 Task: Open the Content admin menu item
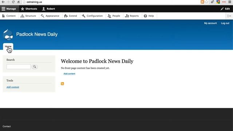[x=9, y=16]
